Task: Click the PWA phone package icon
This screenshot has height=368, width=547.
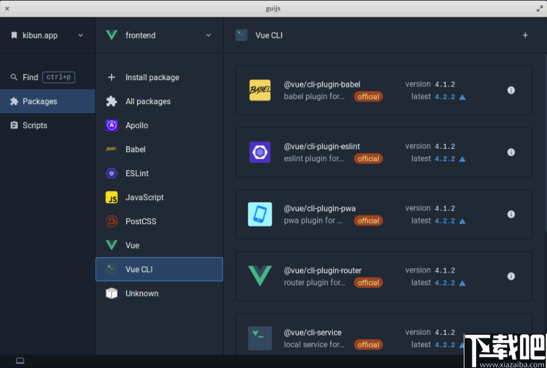Action: 260,214
